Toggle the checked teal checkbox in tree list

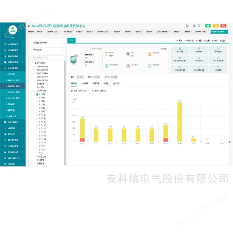click(x=37, y=94)
